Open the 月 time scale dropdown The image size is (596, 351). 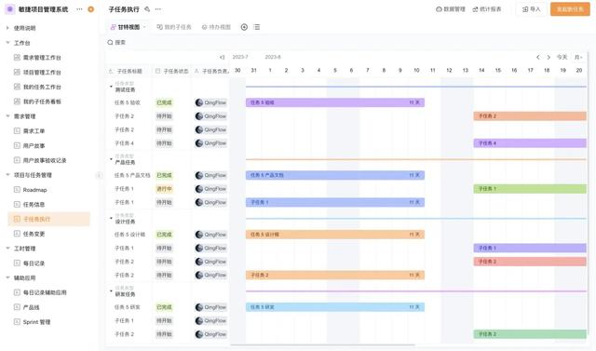pos(578,58)
